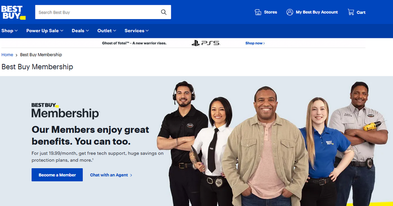This screenshot has height=206, width=393.
Task: Click the arrow beside Chat with an Agent
Action: coord(131,175)
